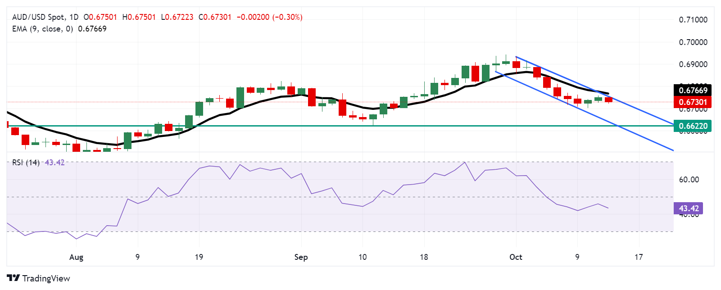Click the AUD/USD Spot symbol title
Viewport: 721px width, 290px height.
tap(38, 17)
